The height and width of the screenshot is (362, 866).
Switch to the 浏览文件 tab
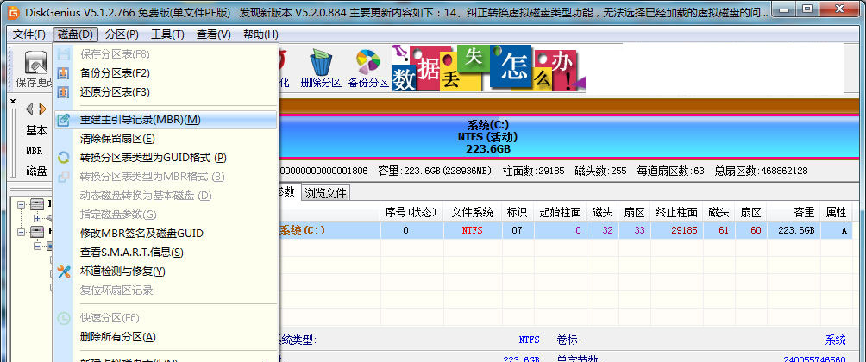pyautogui.click(x=326, y=192)
